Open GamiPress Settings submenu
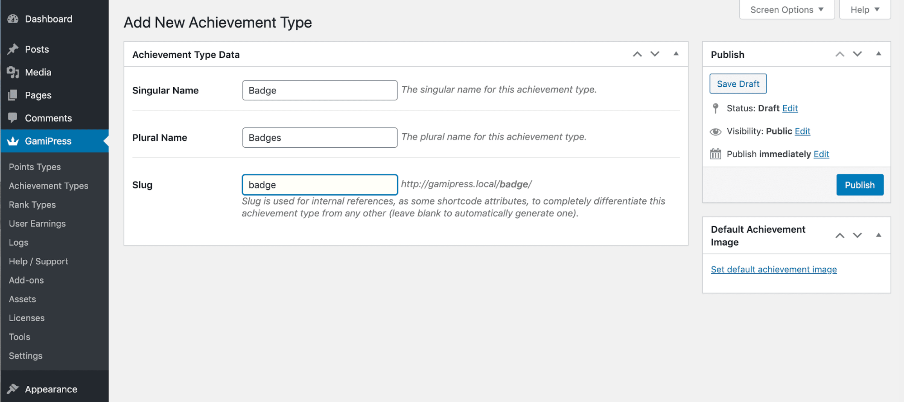Viewport: 904px width, 402px height. click(x=25, y=356)
